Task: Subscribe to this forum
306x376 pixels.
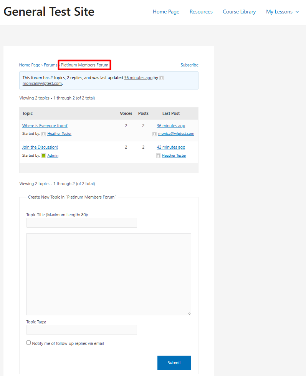Action: point(189,65)
